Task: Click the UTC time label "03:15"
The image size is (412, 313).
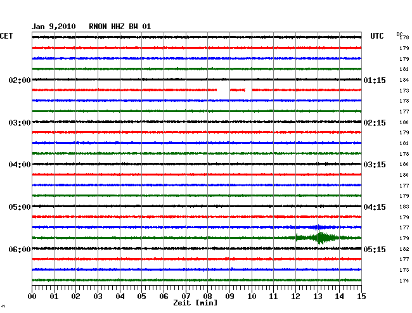Action: tap(375, 165)
